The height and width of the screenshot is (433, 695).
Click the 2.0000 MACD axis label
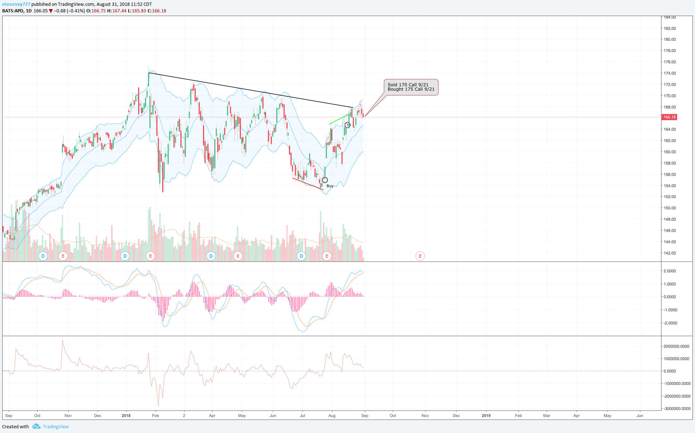(x=670, y=271)
